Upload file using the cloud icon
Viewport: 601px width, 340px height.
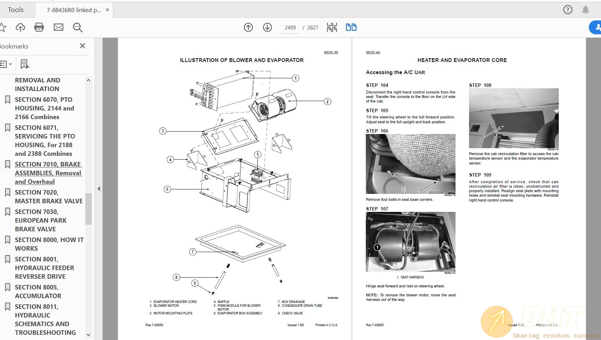tap(20, 27)
